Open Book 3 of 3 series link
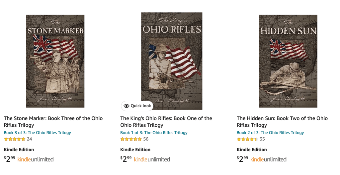Screen dimensions: 340x175 (37, 133)
